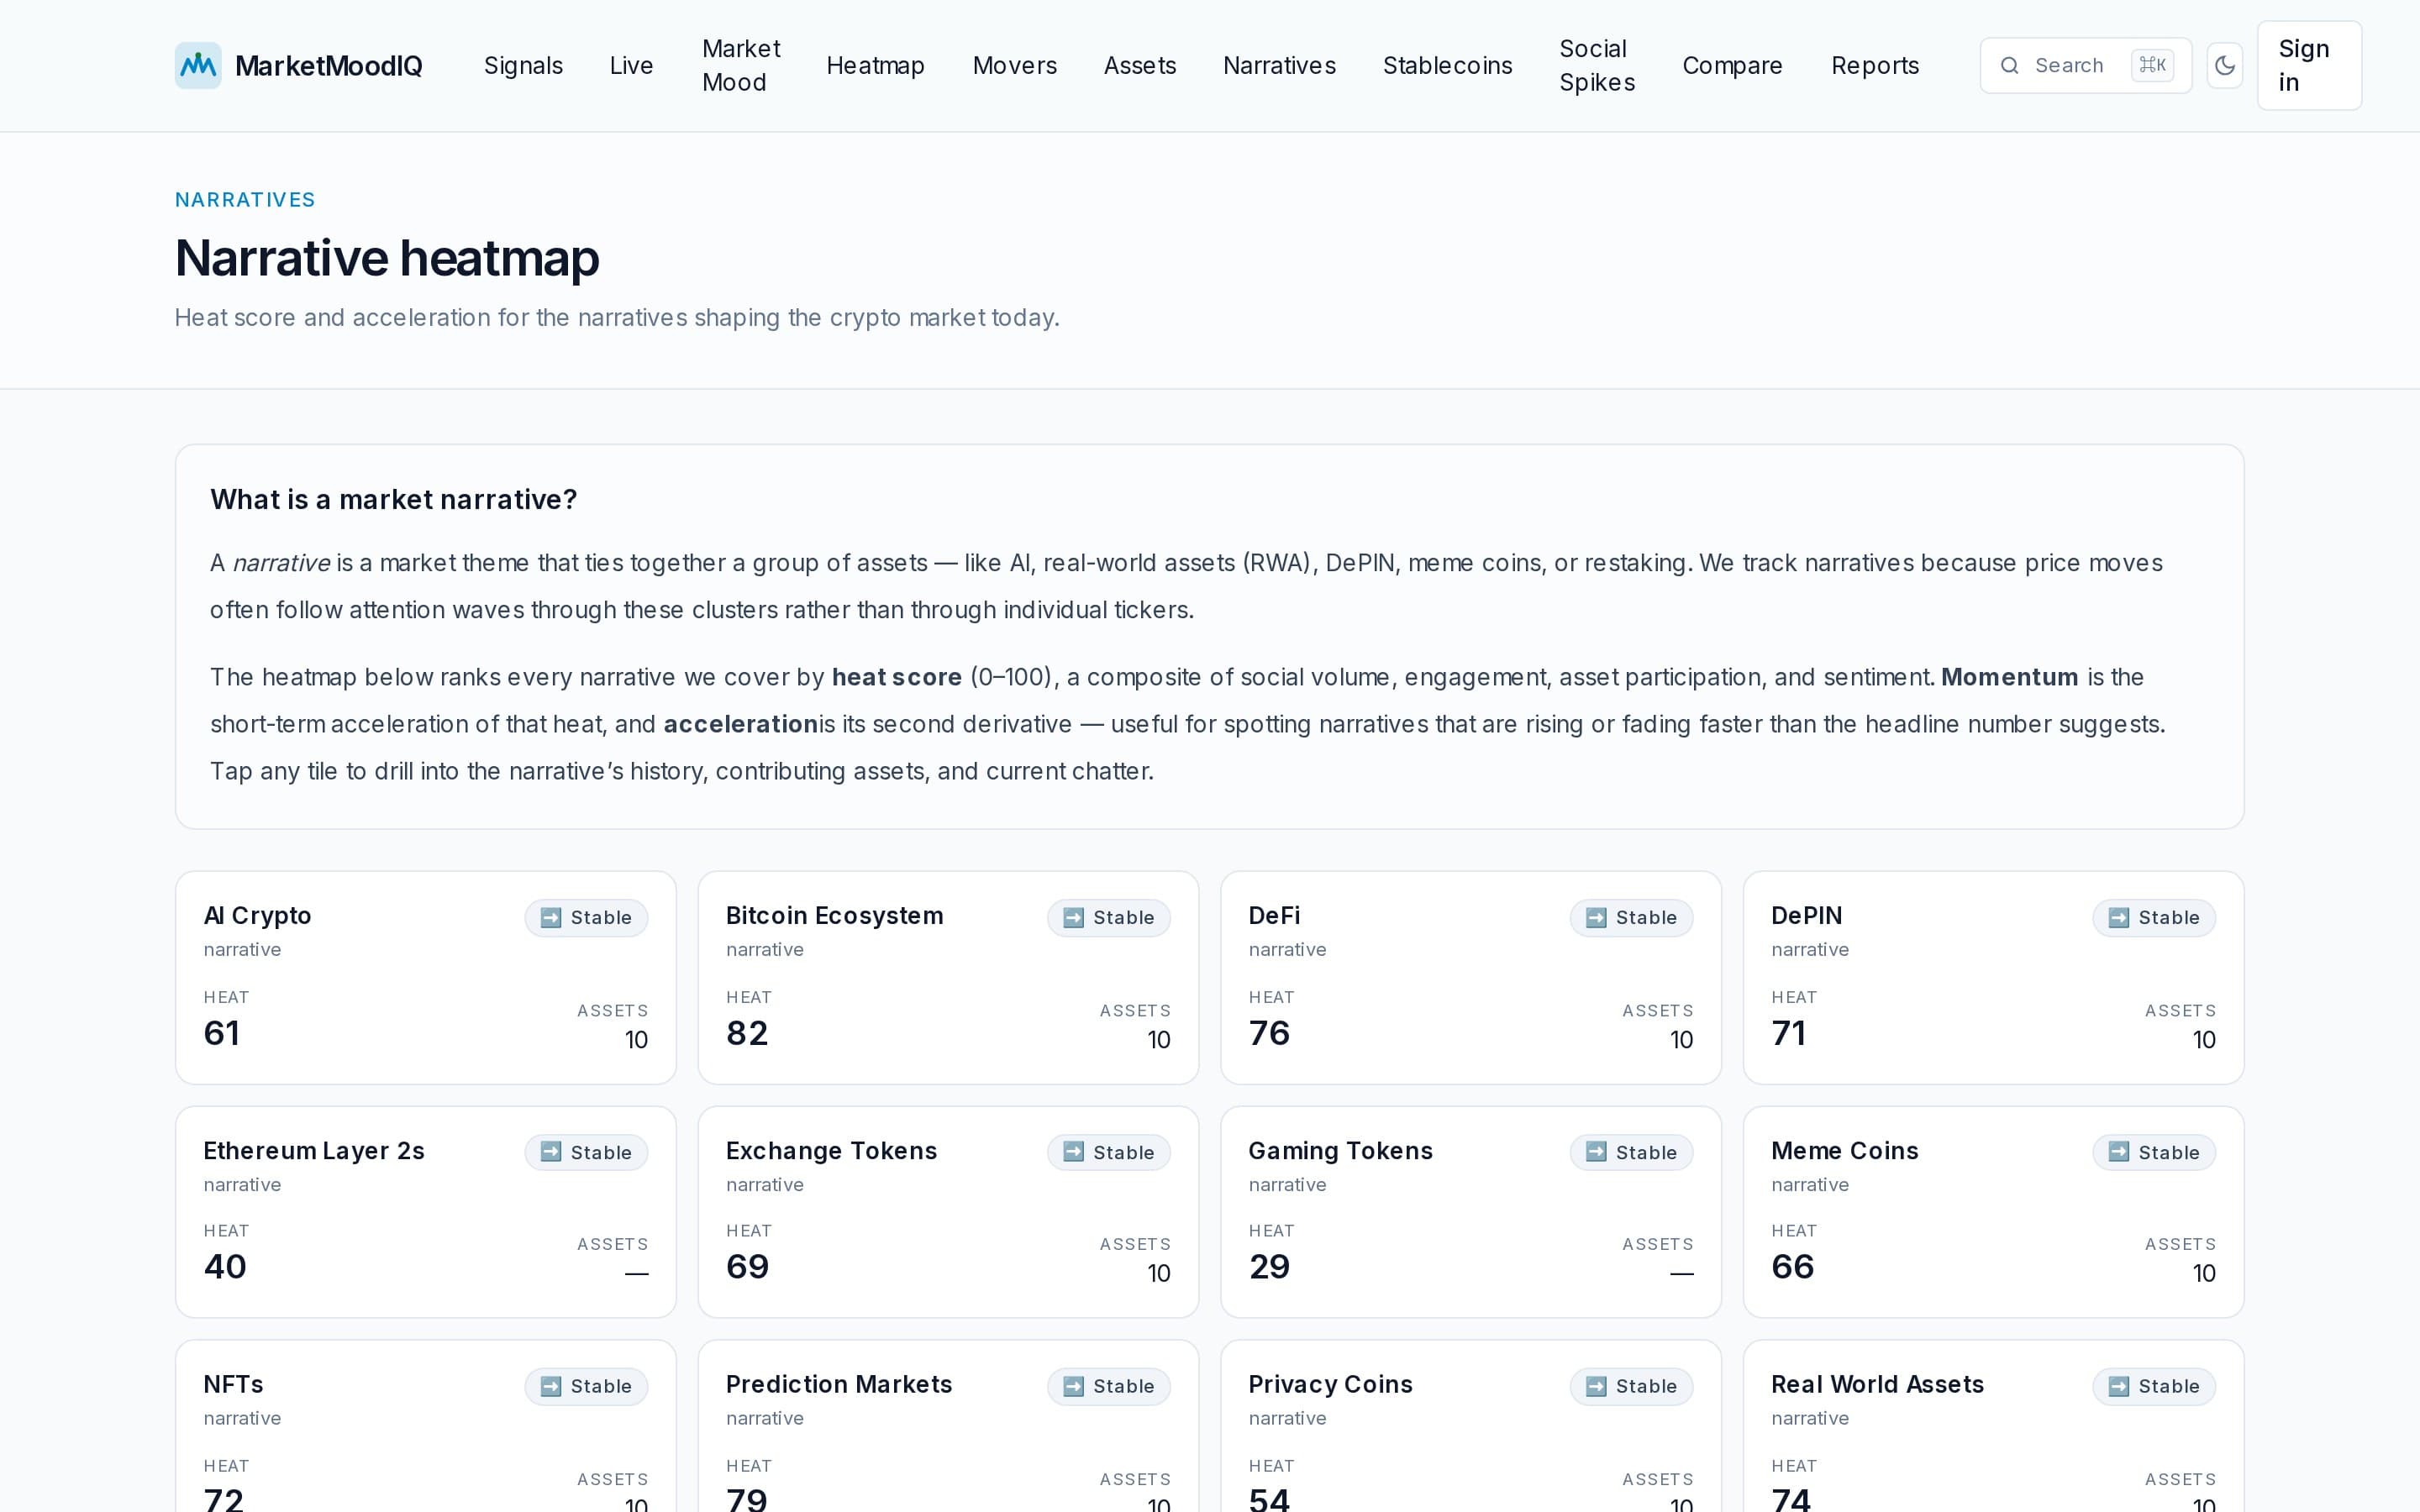Click the MarketMoodIQ brand name
This screenshot has width=2420, height=1512.
pyautogui.click(x=328, y=66)
